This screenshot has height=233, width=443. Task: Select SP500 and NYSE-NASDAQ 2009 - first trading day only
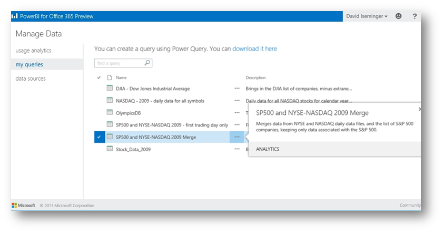pyautogui.click(x=172, y=125)
